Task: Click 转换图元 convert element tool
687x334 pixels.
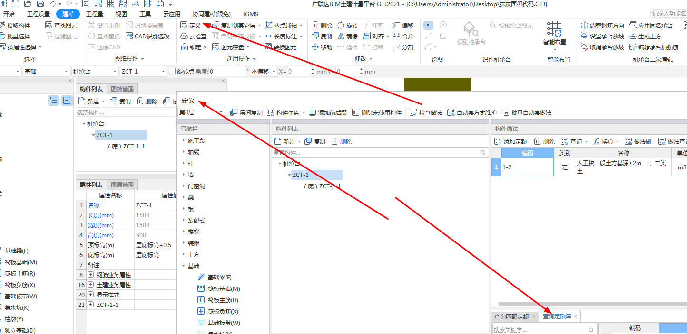Action: pyautogui.click(x=281, y=47)
